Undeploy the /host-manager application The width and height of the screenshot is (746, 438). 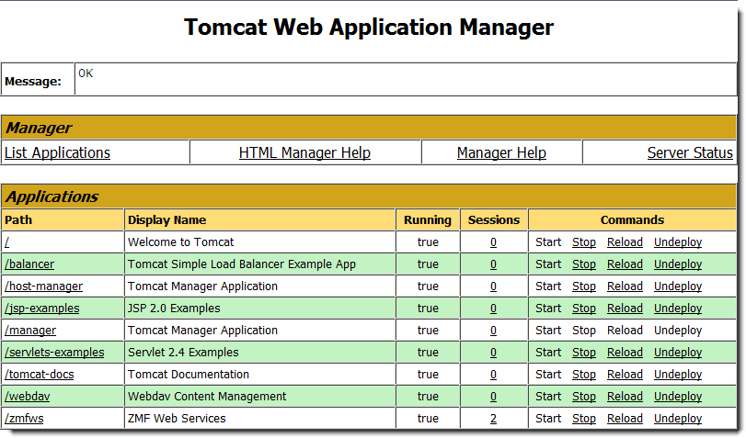[x=678, y=286]
